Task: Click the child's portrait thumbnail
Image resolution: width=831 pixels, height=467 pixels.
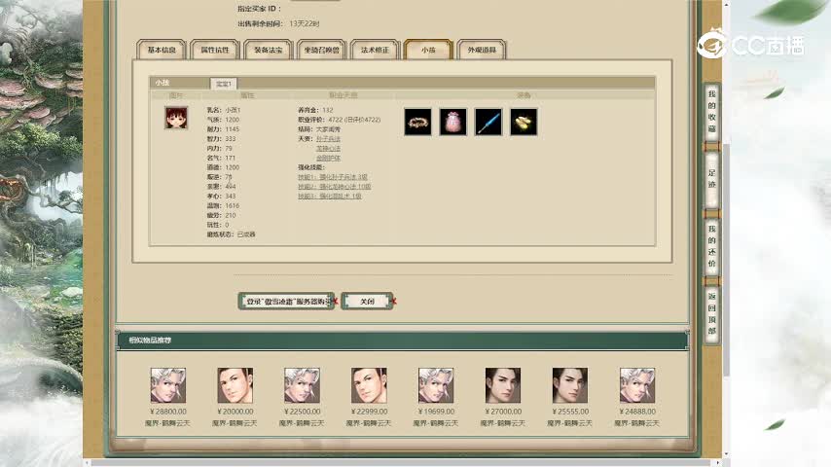Action: (176, 118)
